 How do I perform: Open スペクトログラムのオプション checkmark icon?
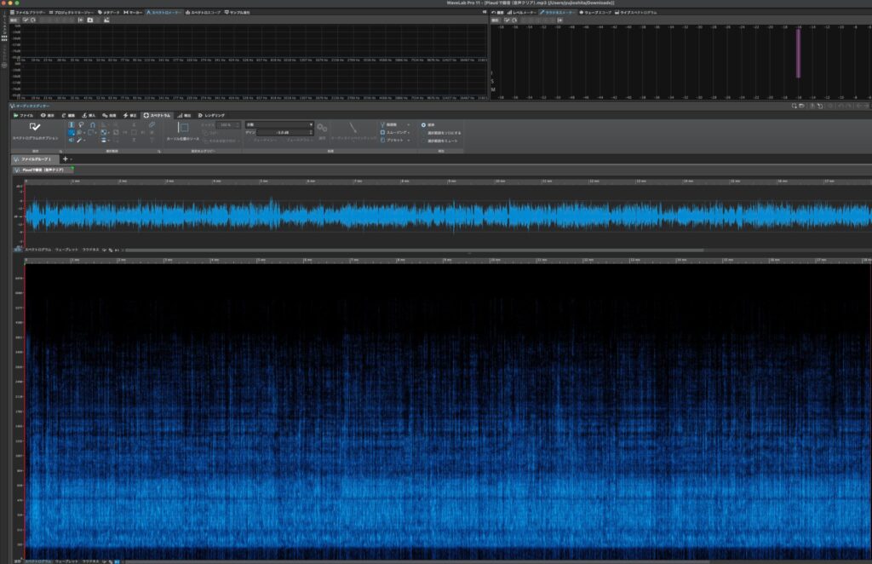click(x=35, y=127)
